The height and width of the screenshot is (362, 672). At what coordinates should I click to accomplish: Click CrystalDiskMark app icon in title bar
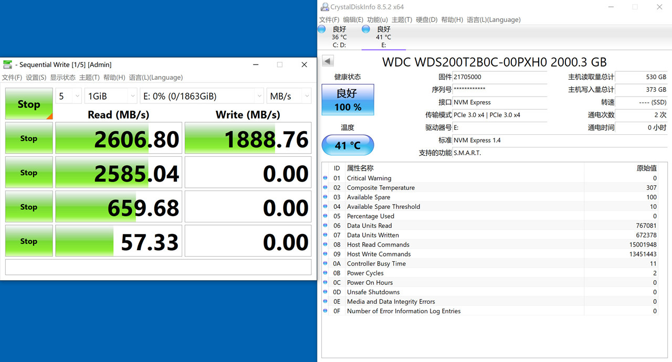pyautogui.click(x=7, y=65)
